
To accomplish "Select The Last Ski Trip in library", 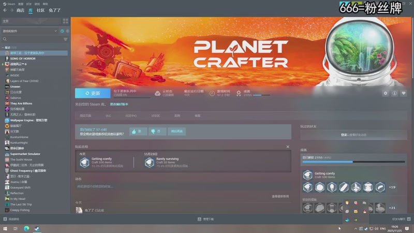I will pyautogui.click(x=21, y=205).
